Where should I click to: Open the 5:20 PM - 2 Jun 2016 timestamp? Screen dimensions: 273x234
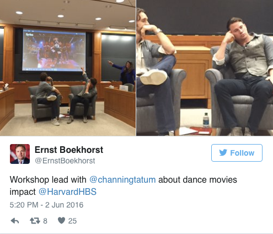click(x=46, y=205)
